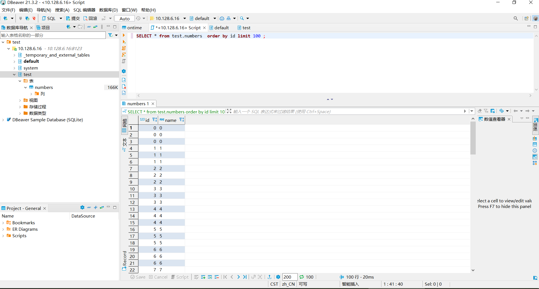This screenshot has height=289, width=539.
Task: Execute the SQL statement with run arrow
Action: click(124, 35)
